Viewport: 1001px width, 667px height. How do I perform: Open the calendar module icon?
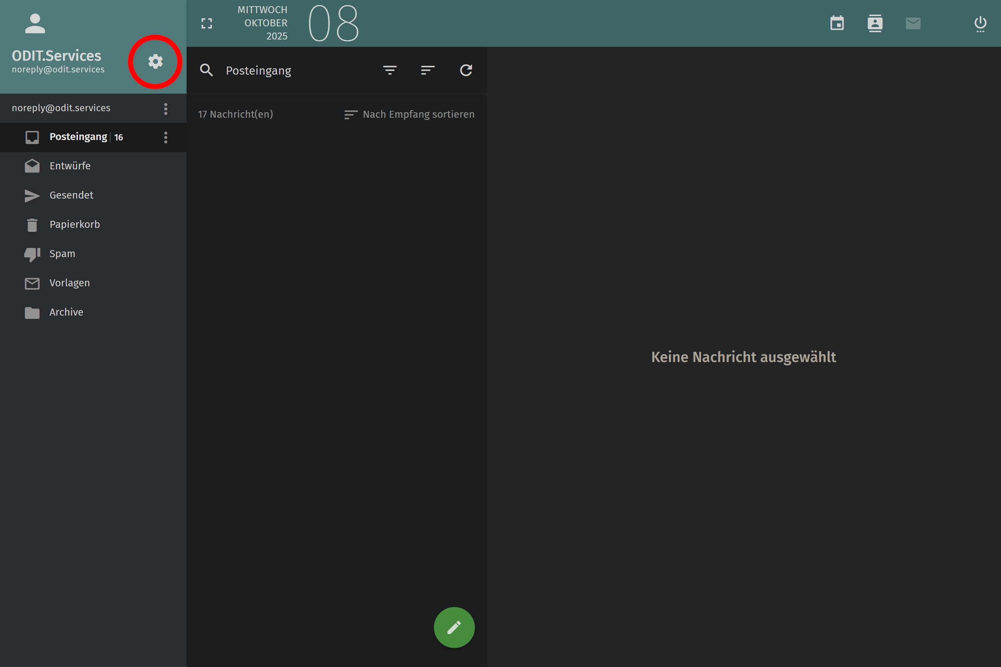837,23
